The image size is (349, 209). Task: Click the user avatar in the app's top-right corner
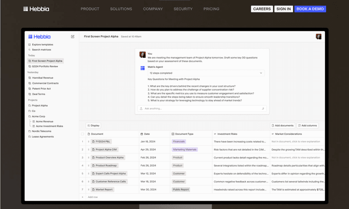click(318, 37)
